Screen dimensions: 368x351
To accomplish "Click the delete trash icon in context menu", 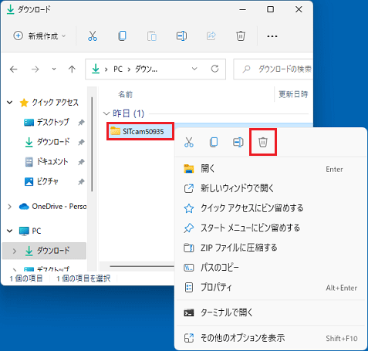I will [263, 142].
